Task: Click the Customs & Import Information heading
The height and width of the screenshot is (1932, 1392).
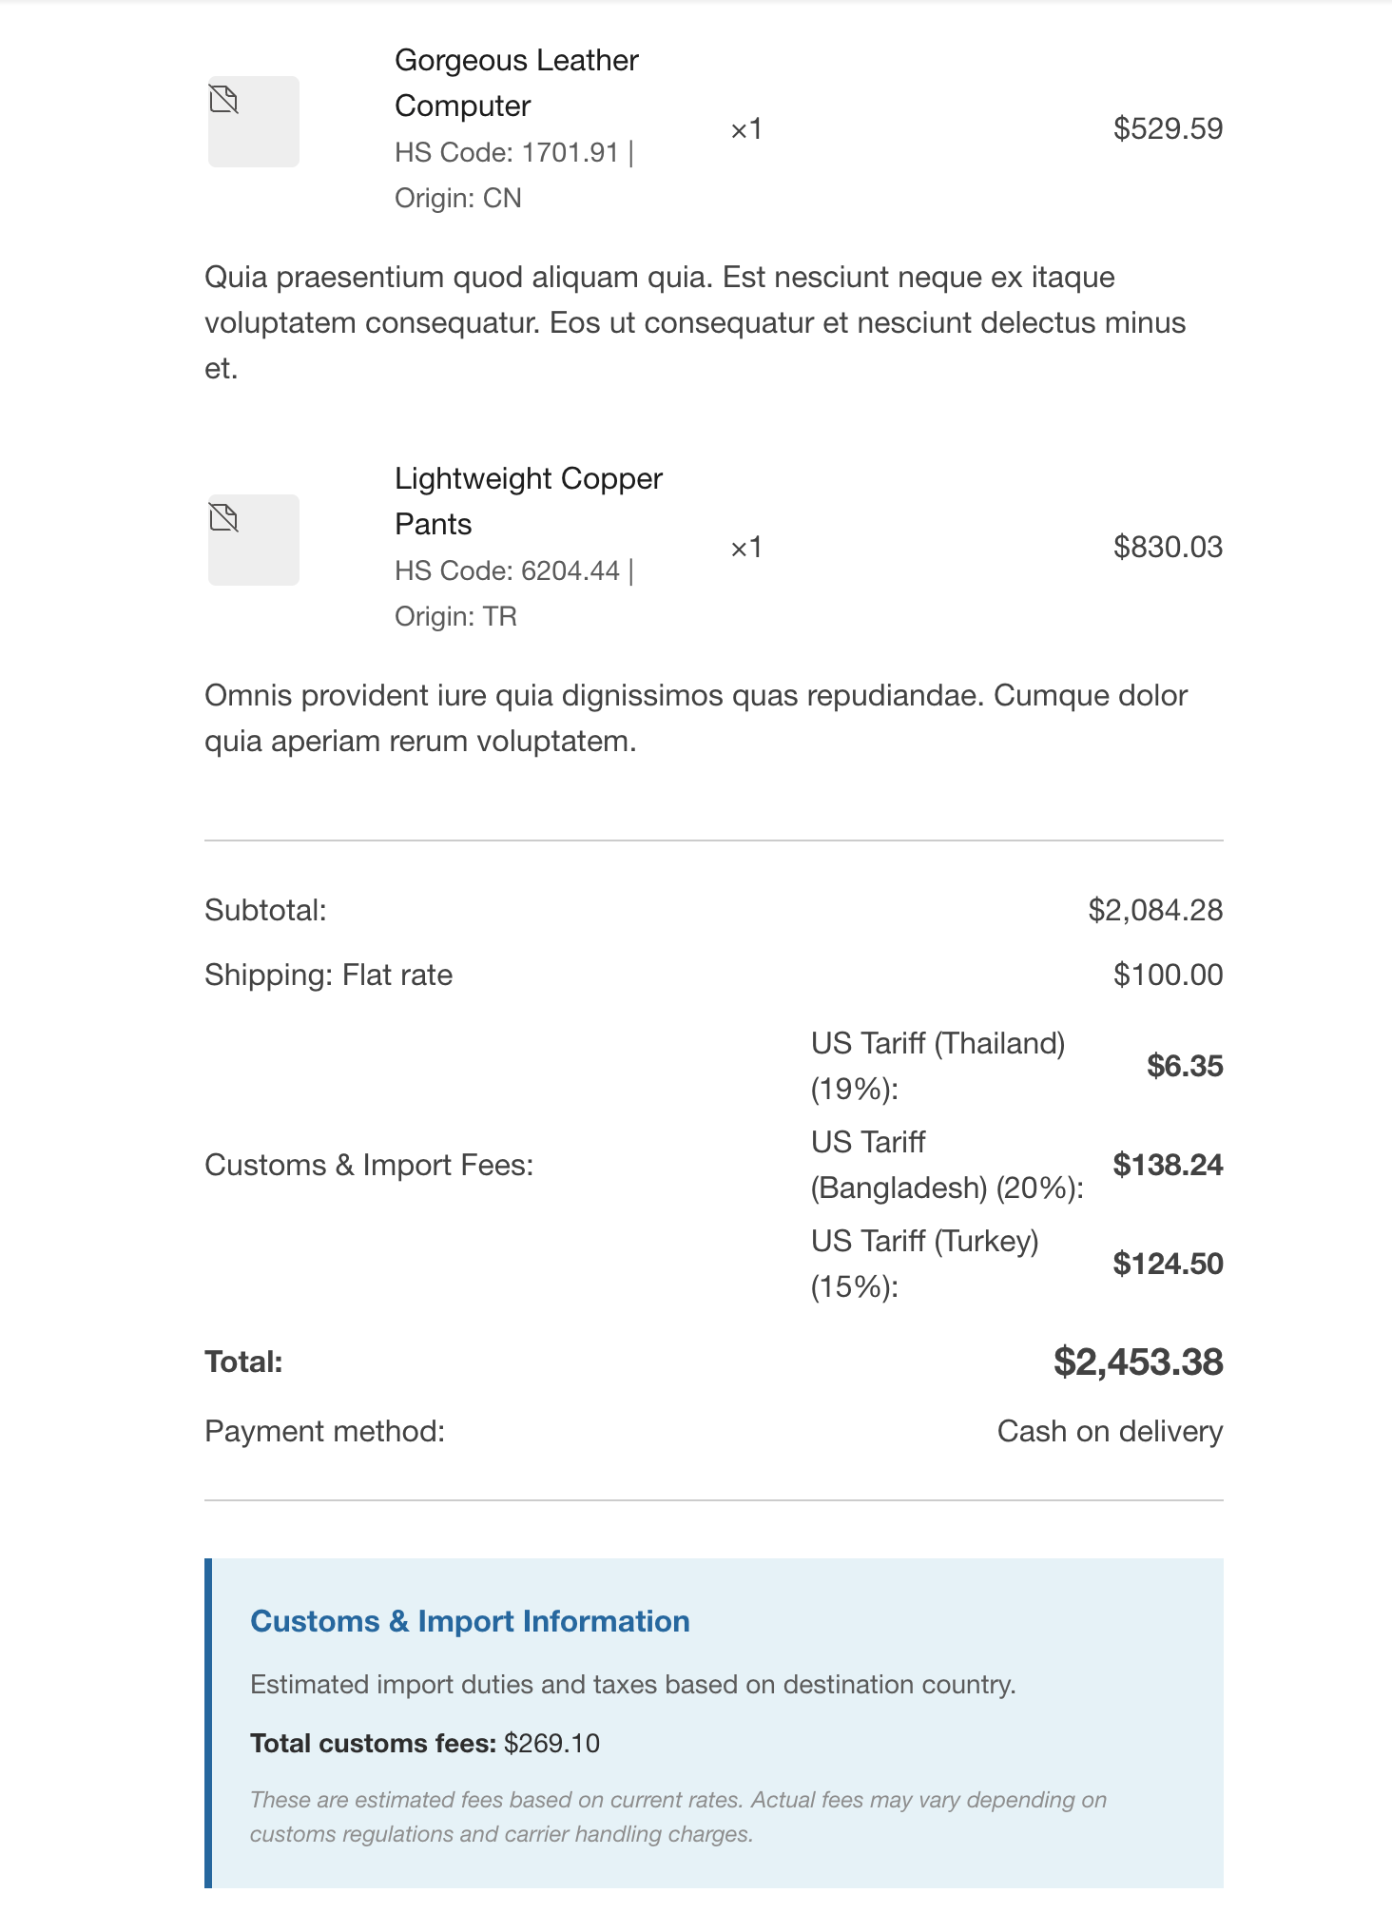Action: coord(470,1621)
